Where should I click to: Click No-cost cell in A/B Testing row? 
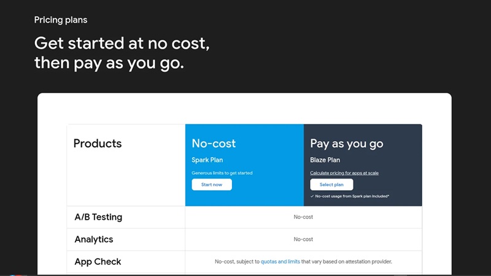point(303,217)
